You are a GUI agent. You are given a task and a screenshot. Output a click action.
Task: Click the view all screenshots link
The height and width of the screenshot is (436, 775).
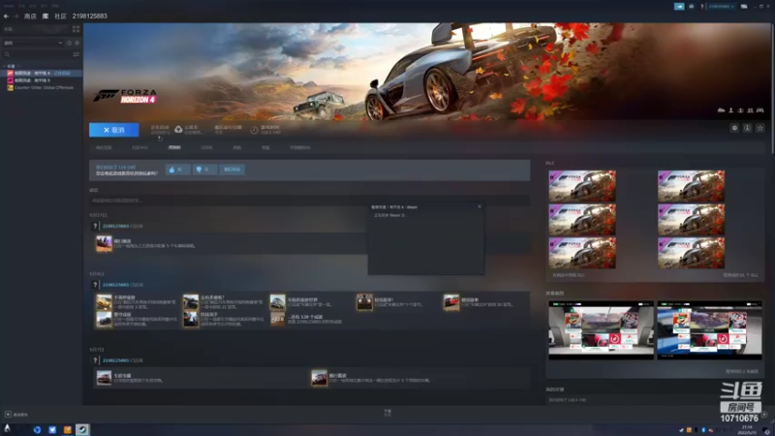742,371
